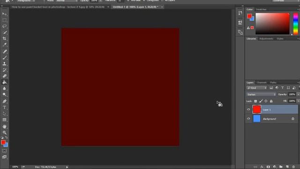Hide the Background layer eye icon
The height and width of the screenshot is (169, 300).
pos(248,119)
